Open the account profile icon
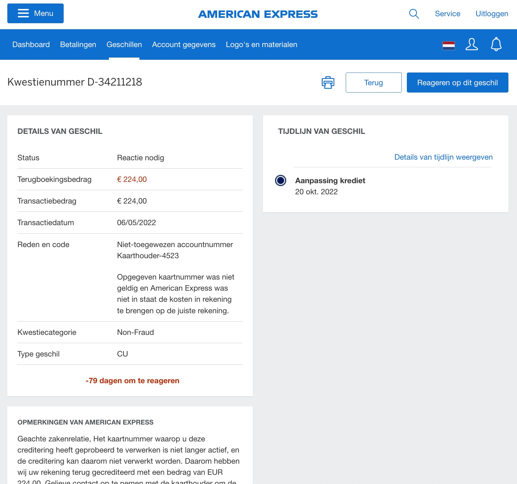Viewport: 517px width, 484px height. point(472,45)
